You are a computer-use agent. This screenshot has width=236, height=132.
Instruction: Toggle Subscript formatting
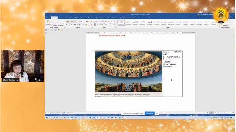tap(77, 25)
